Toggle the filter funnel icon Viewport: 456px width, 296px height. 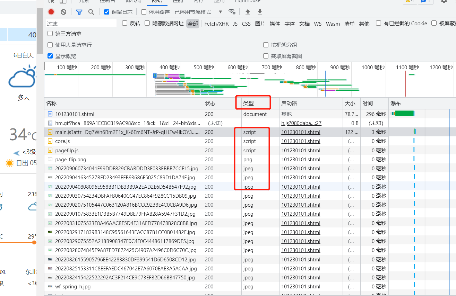(79, 12)
